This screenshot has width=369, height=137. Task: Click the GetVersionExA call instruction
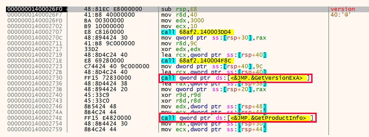[235, 78]
